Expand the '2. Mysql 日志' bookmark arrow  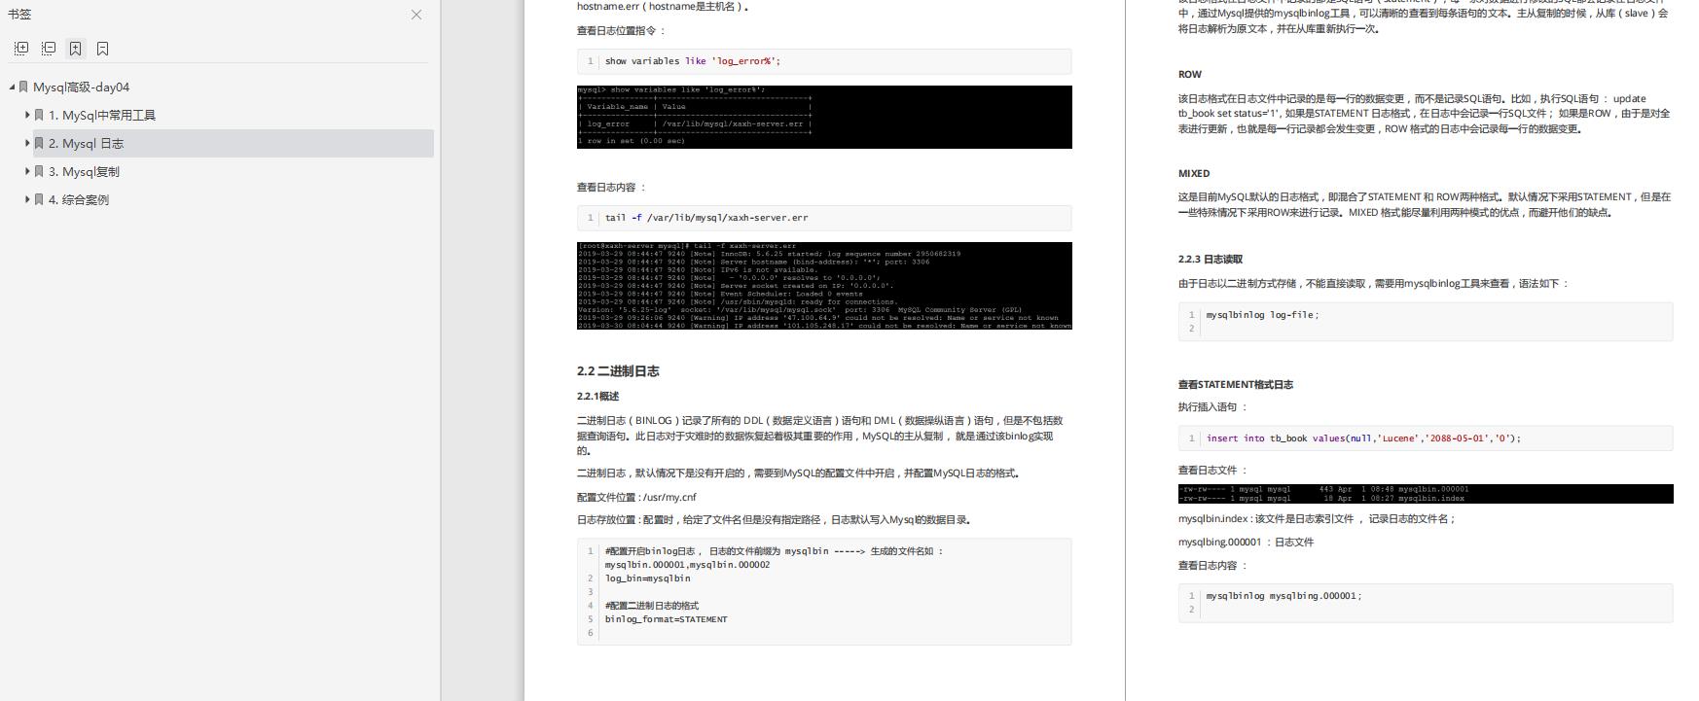coord(27,143)
